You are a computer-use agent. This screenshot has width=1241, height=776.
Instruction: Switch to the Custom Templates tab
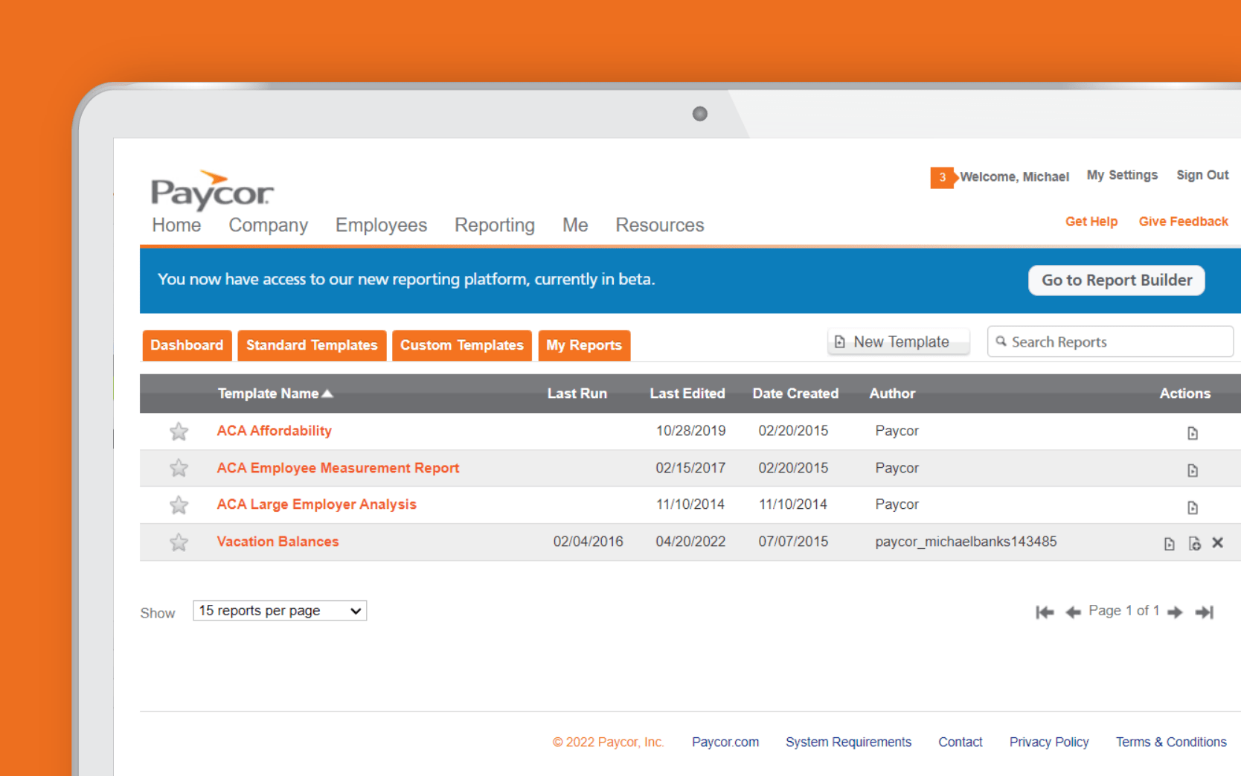462,345
